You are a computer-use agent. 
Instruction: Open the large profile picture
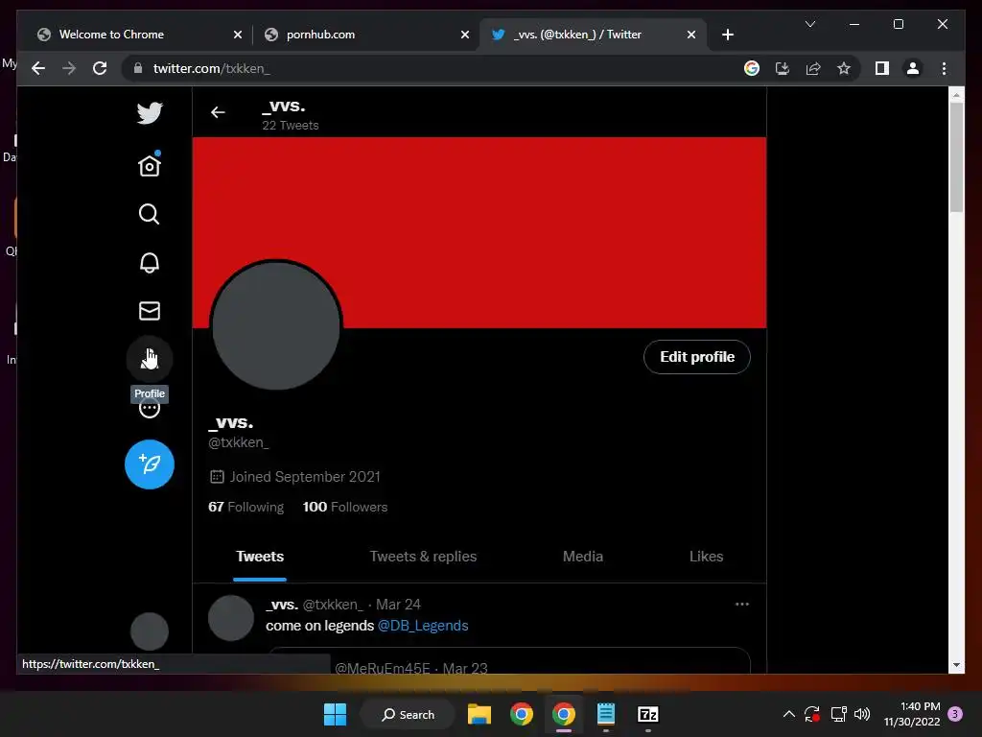[x=275, y=324]
